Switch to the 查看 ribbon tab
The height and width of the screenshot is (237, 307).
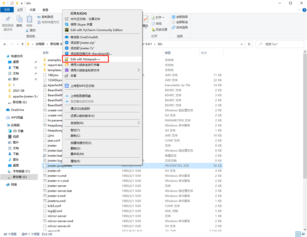45,9
